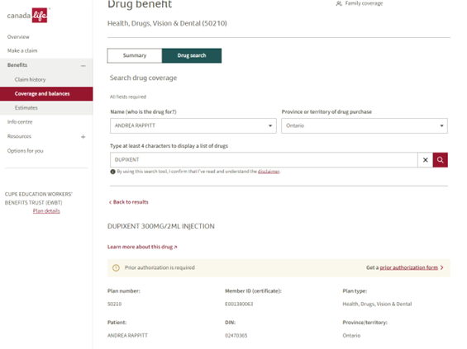
Task: Open the prior authorization form link
Action: (x=408, y=267)
